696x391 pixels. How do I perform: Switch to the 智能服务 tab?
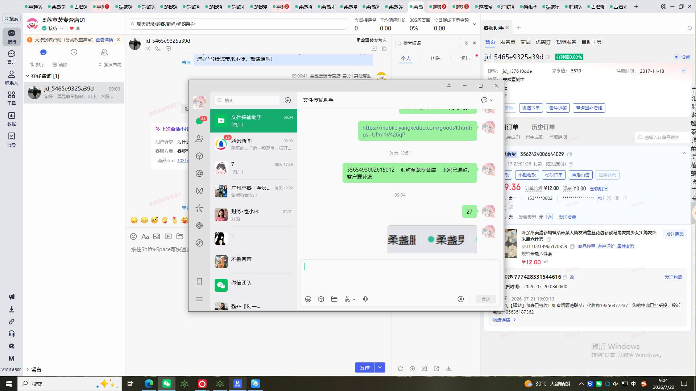pyautogui.click(x=566, y=42)
